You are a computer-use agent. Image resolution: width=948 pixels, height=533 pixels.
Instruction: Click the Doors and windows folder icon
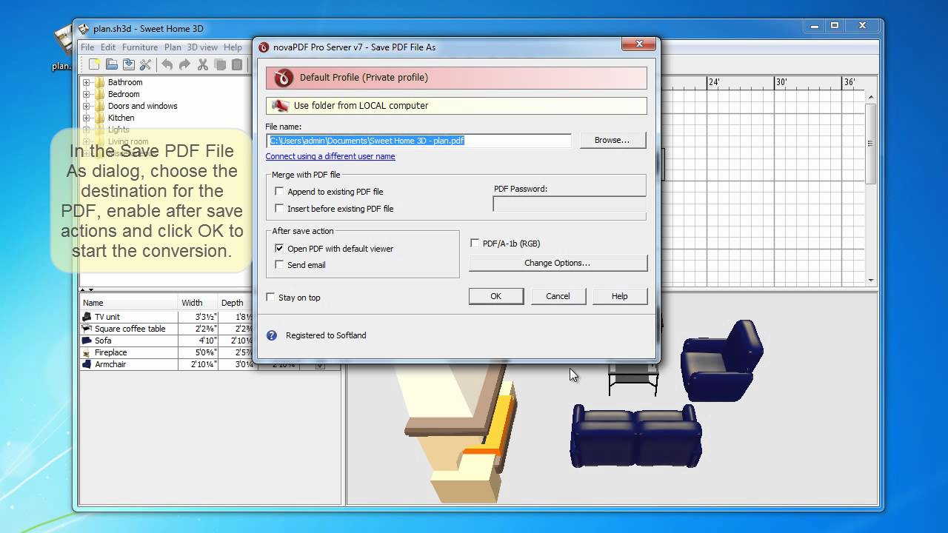tap(99, 106)
